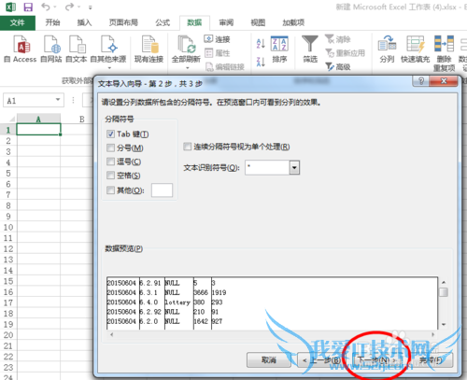467x380 pixels.
Task: Click the select-all corner of the sheet
Action: pos(11,119)
